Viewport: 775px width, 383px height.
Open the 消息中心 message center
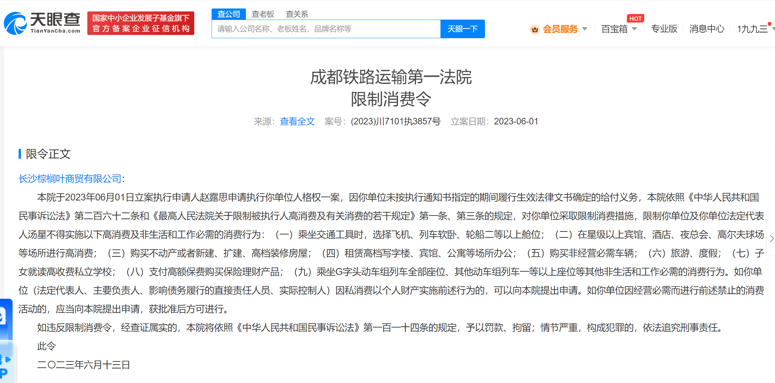point(707,29)
